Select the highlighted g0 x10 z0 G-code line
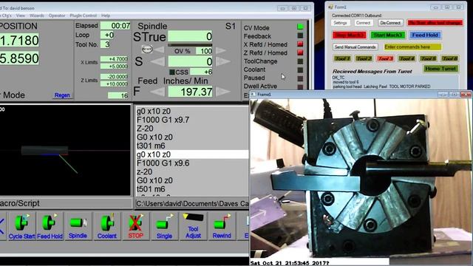The height and width of the screenshot is (266, 473). (192, 154)
